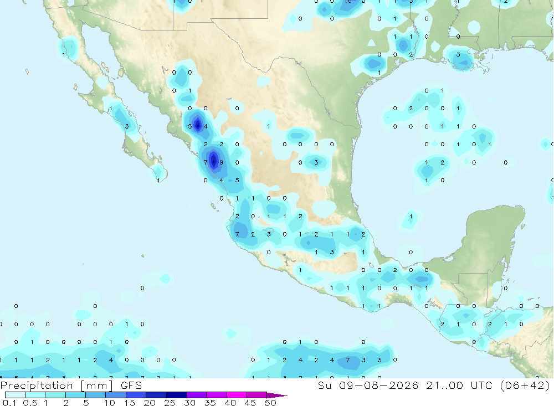
Task: Click the 'Precipitation [mm]' title text
Action: 57,386
